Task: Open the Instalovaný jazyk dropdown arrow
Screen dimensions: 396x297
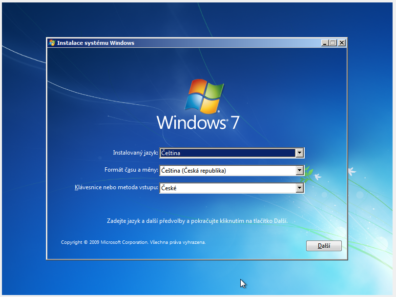Action: point(299,153)
